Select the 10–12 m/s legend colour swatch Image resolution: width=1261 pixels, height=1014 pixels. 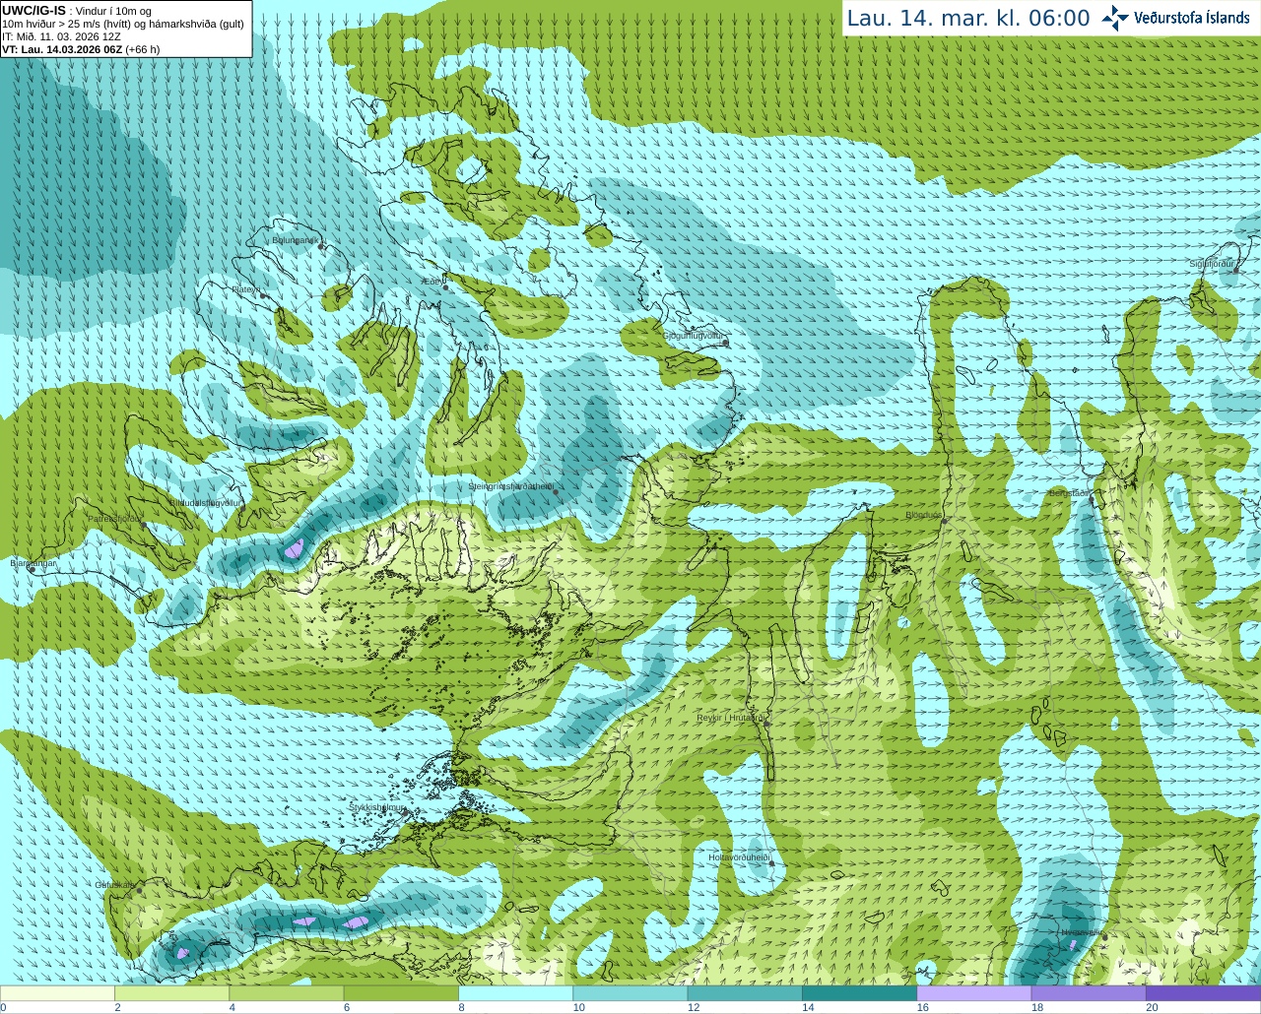[630, 993]
